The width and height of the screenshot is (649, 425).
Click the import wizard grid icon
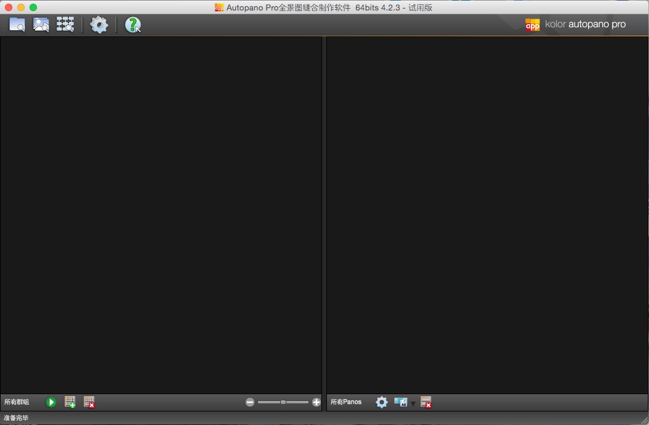tap(65, 25)
